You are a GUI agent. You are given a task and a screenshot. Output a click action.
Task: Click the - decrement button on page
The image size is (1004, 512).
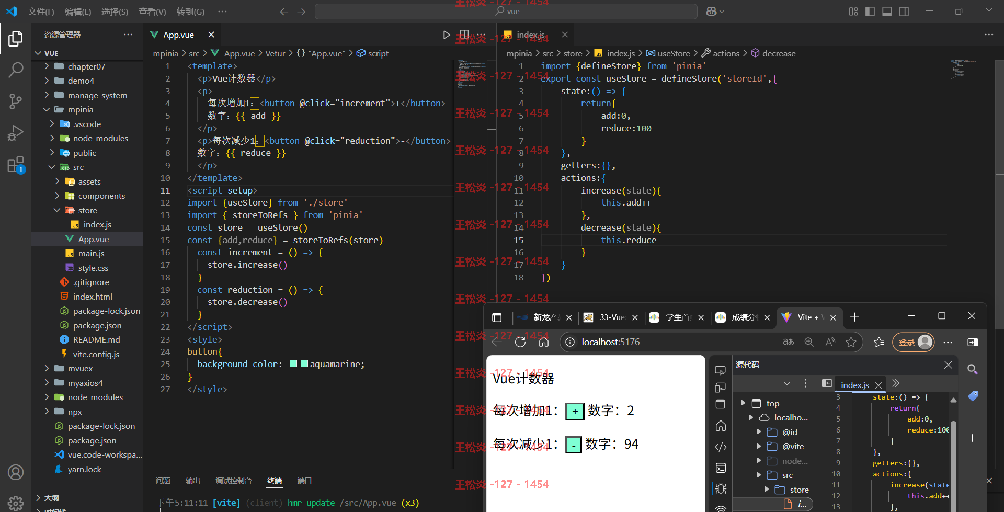(x=574, y=445)
